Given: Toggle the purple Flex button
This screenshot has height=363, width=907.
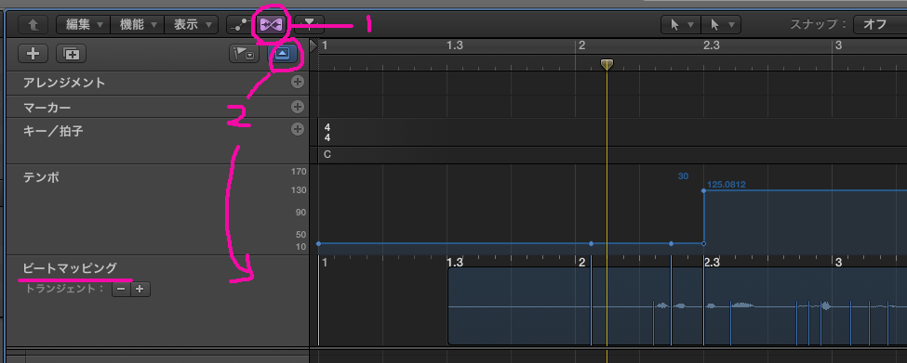Looking at the screenshot, I should click(x=271, y=24).
